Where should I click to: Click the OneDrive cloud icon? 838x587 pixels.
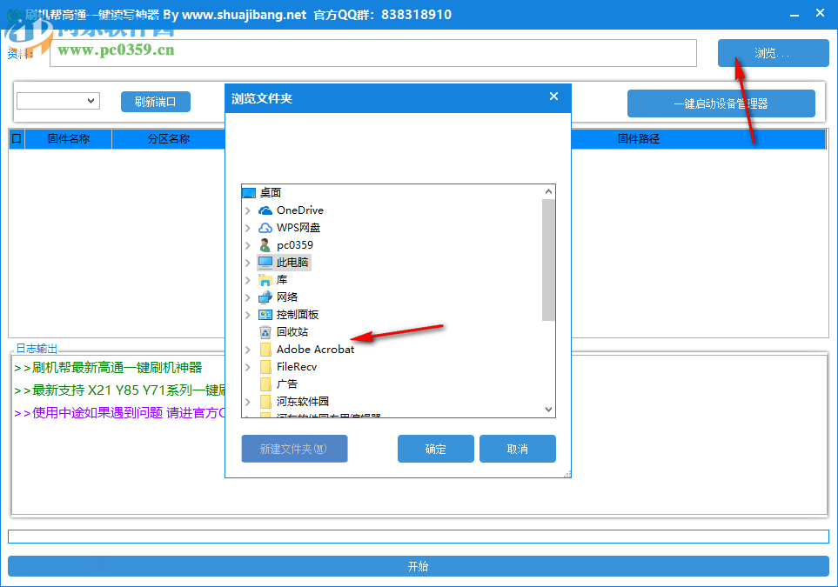click(265, 210)
